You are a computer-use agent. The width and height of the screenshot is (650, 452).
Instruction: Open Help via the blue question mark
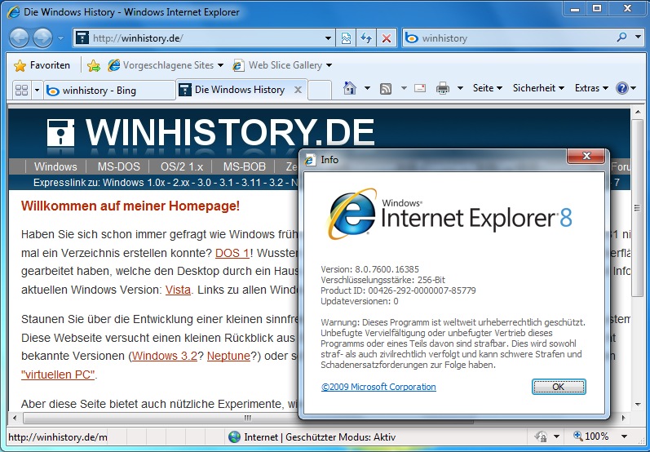click(x=622, y=88)
